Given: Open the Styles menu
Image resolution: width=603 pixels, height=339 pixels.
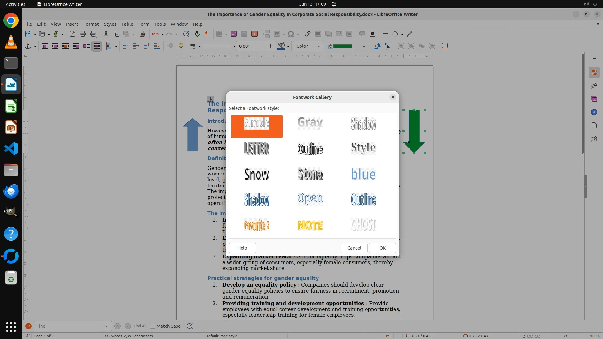Looking at the screenshot, I should point(110,24).
